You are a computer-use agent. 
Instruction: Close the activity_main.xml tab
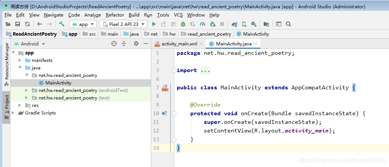coord(201,44)
